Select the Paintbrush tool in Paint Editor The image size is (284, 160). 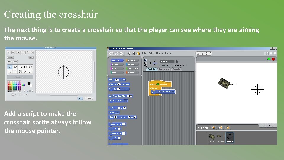click(x=10, y=67)
